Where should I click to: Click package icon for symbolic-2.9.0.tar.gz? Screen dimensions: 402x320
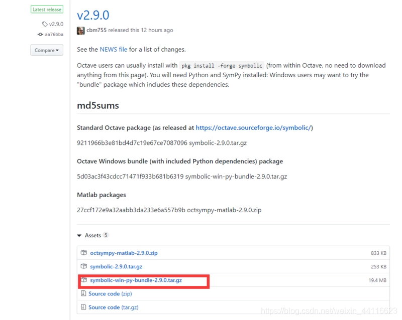(x=84, y=266)
